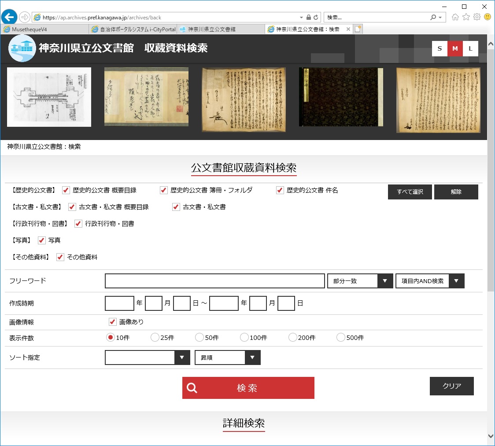Click the start month field of 作成時期

coord(154,303)
